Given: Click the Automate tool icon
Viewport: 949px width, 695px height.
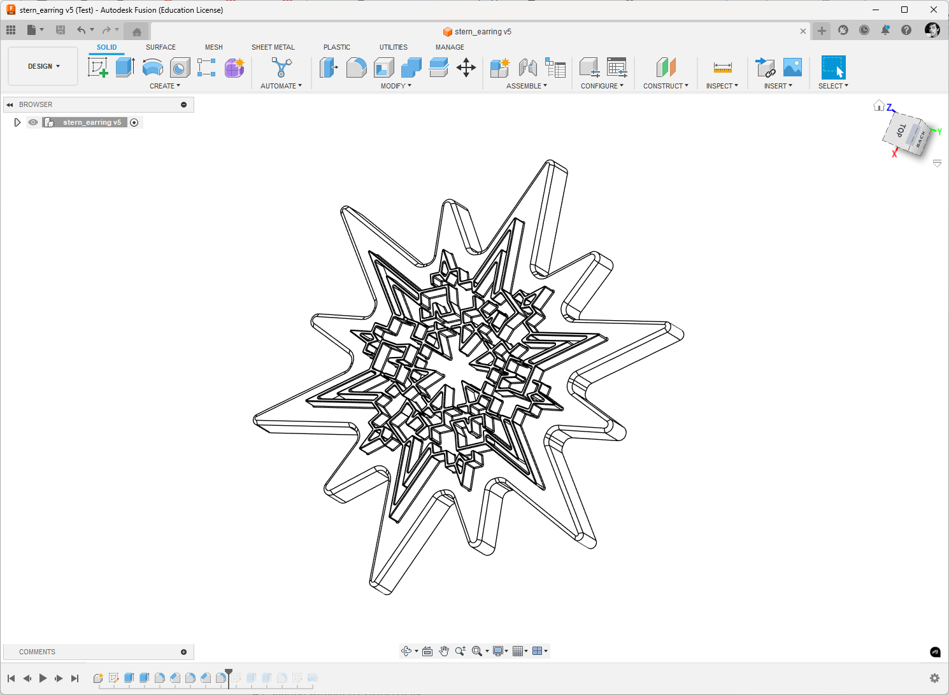Looking at the screenshot, I should point(281,67).
